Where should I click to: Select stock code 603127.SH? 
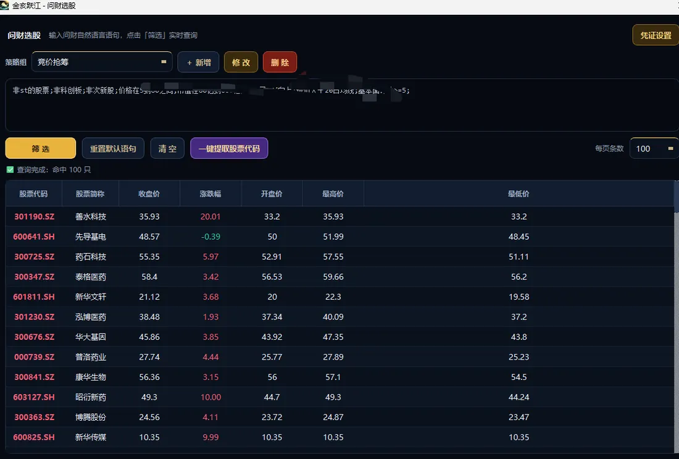point(34,397)
